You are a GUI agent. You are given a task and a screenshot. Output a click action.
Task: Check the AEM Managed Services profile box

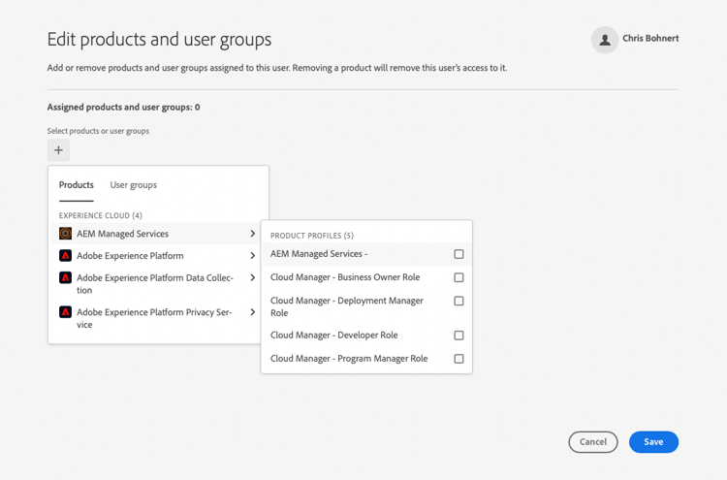(x=459, y=254)
